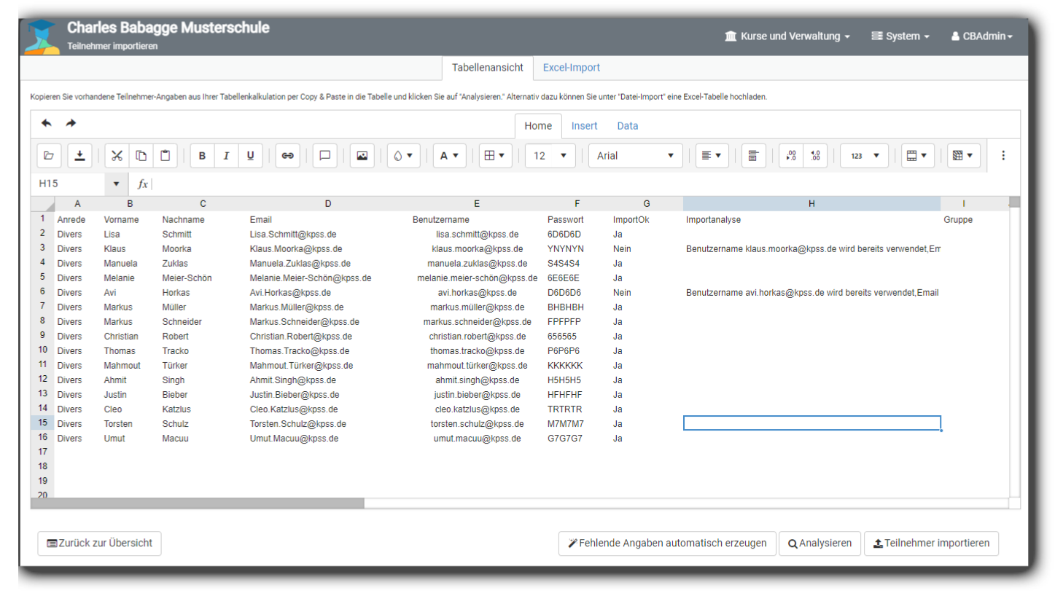Select the Paste icon
Image resolution: width=1055 pixels, height=593 pixels.
point(165,155)
